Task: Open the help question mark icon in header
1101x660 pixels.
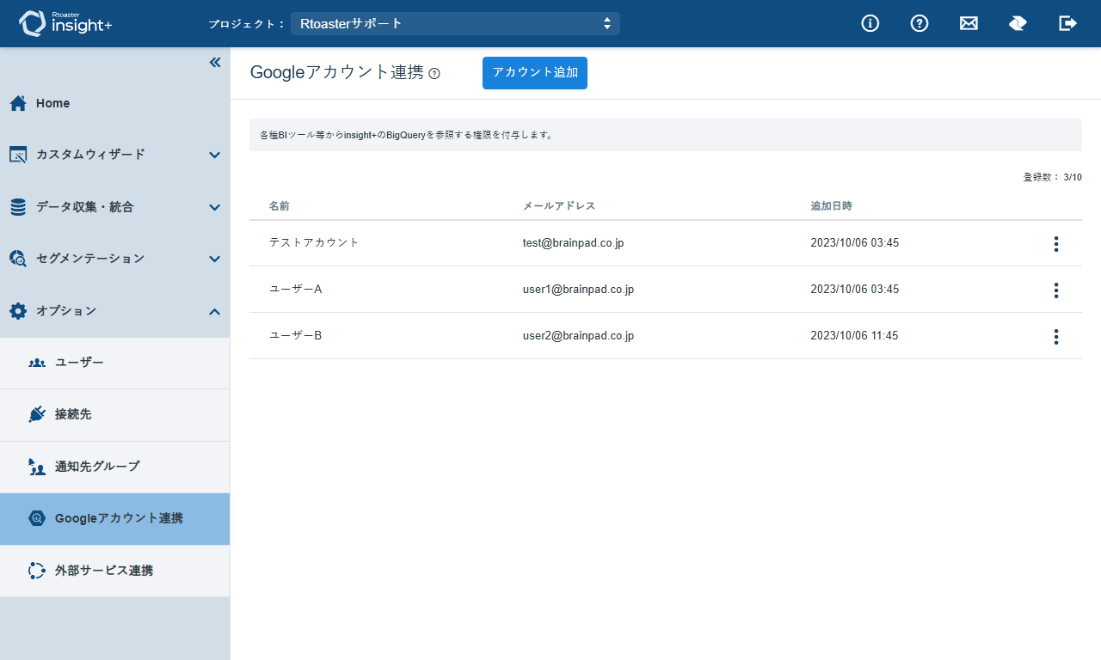Action: 920,23
